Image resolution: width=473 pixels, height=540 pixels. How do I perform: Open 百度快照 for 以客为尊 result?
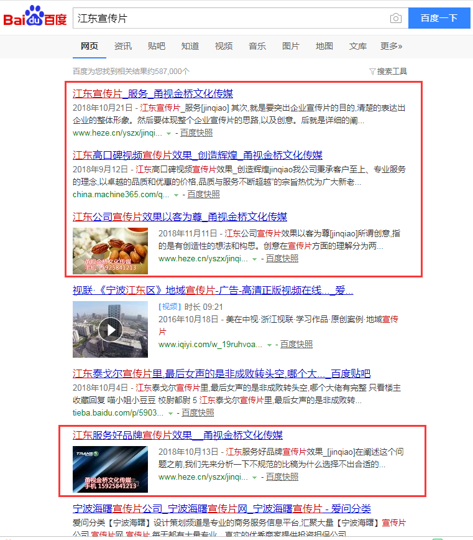point(282,259)
